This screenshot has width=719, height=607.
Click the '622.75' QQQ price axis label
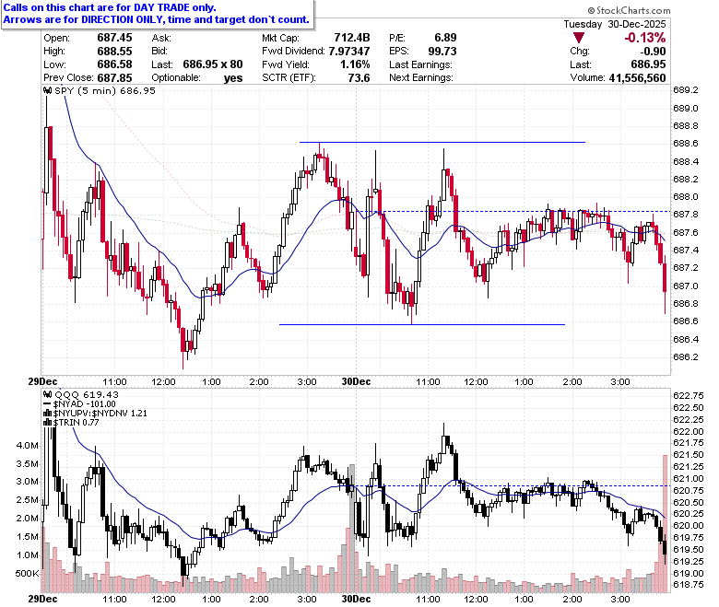click(689, 396)
